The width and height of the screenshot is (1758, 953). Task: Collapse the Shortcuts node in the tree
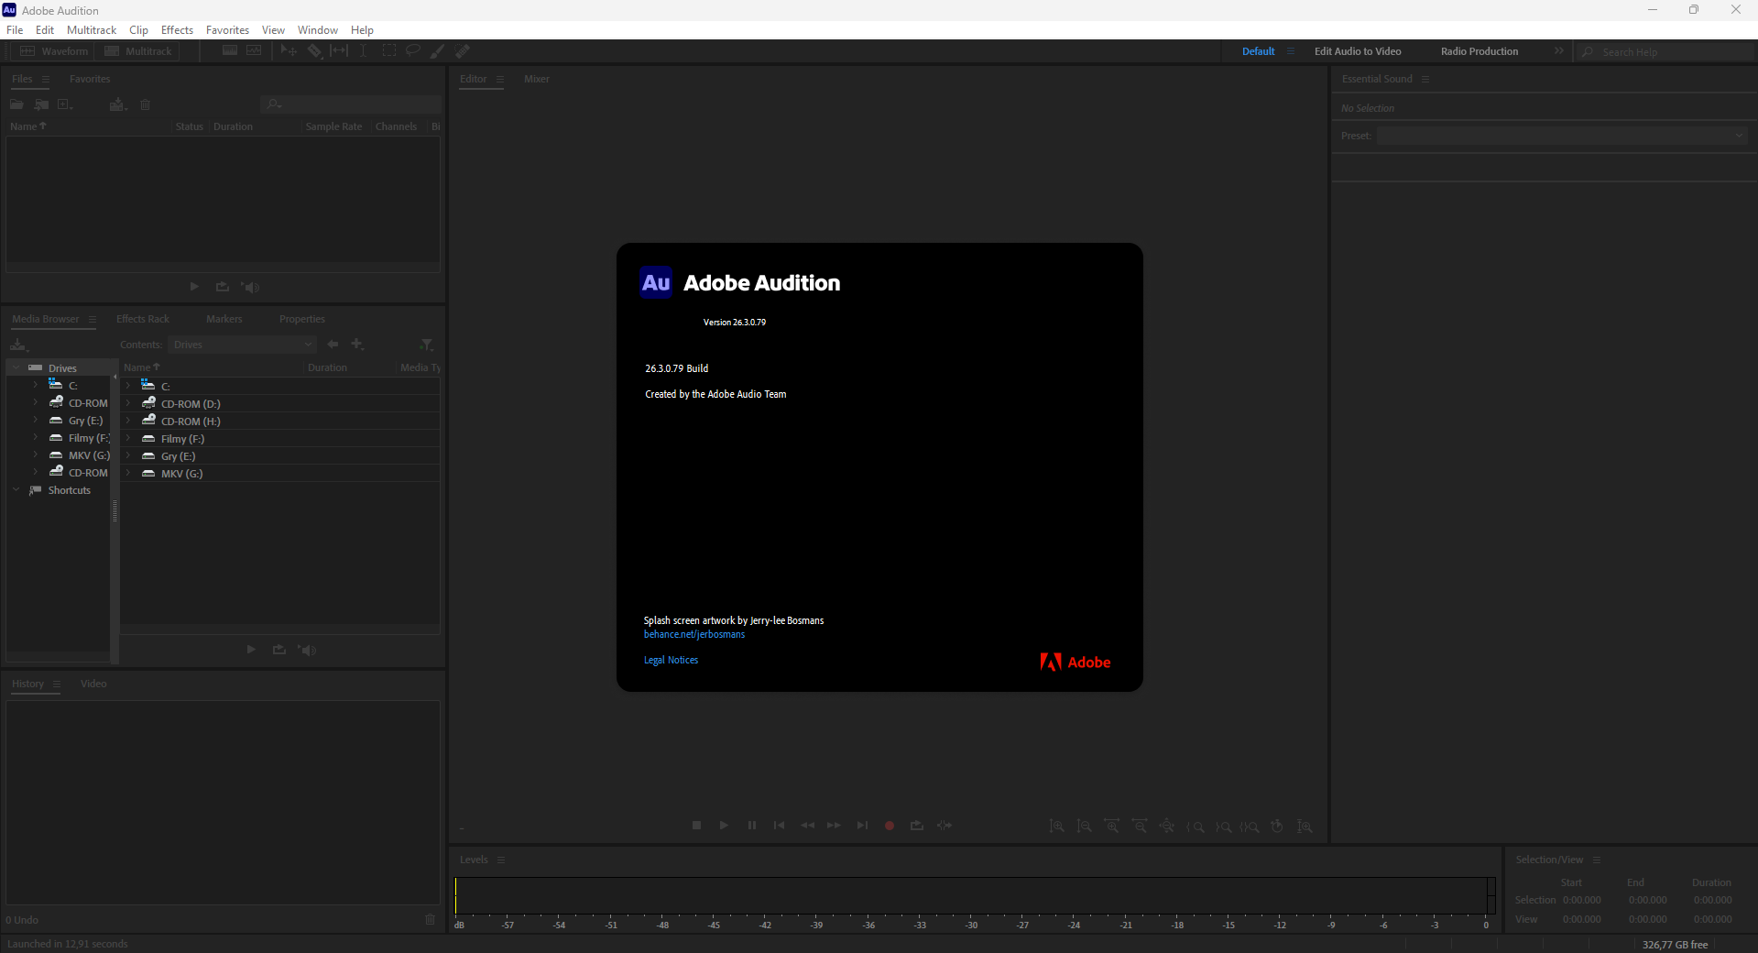[x=16, y=490]
